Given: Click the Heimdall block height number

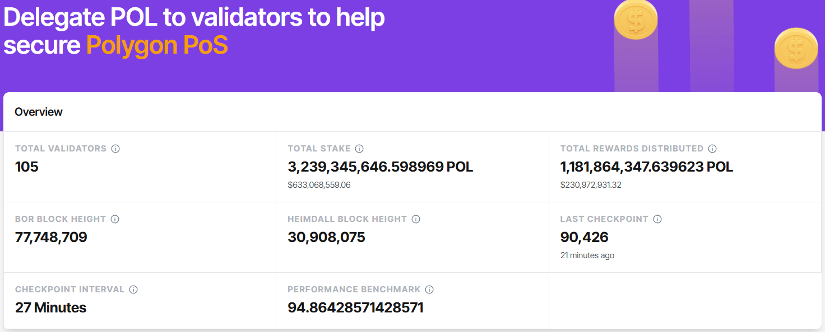Looking at the screenshot, I should 326,237.
